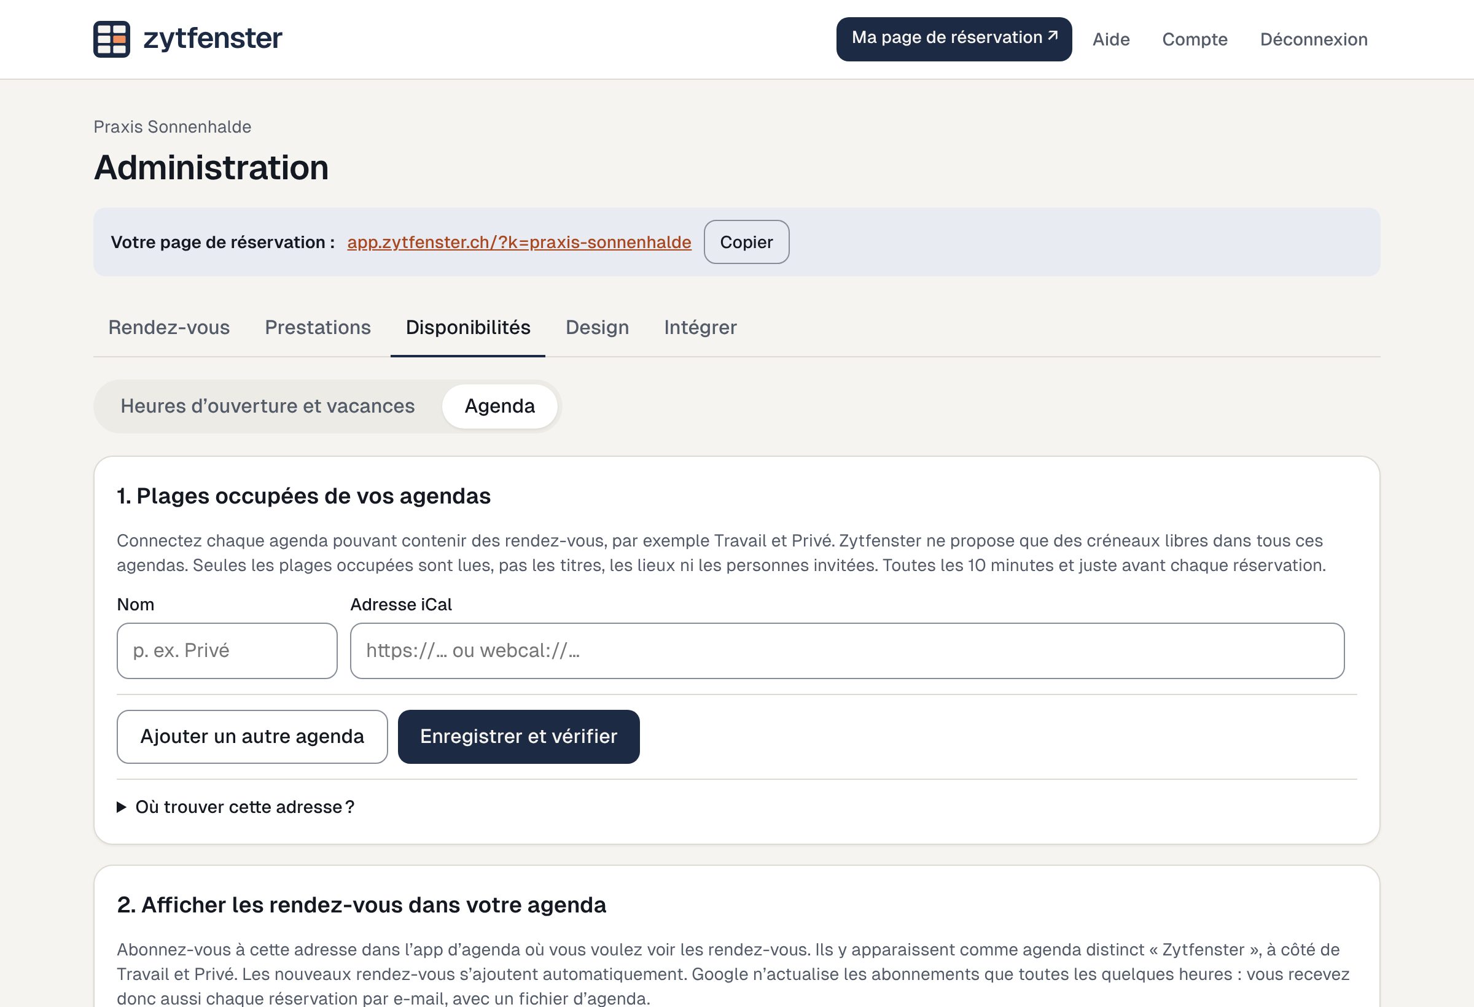Open the praxis-sonnenhalde booking page URL
1474x1007 pixels.
pos(519,243)
